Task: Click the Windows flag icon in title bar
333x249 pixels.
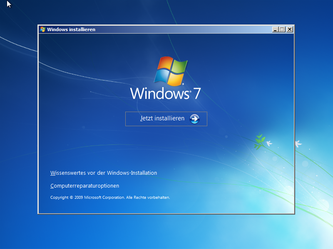Action: click(42, 29)
